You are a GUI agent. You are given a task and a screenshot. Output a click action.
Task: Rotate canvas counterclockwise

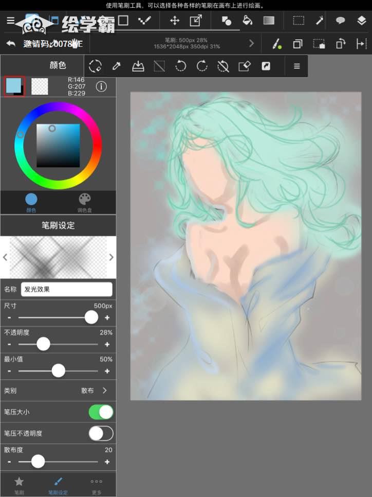coord(180,66)
